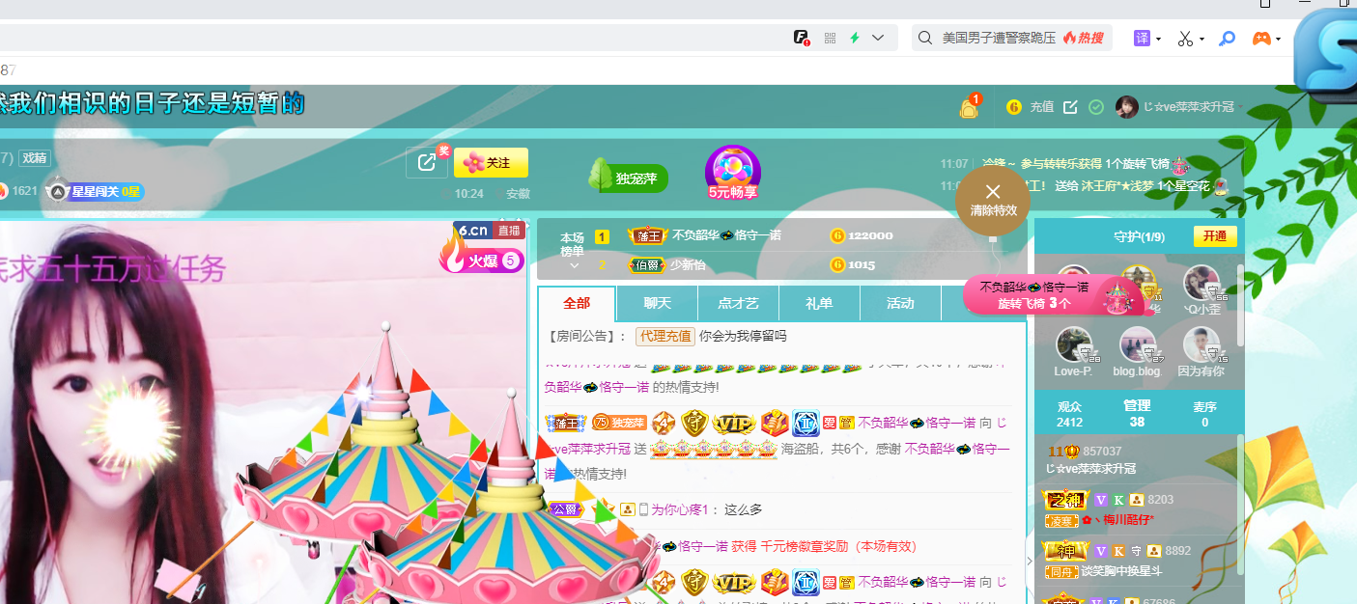Image resolution: width=1357 pixels, height=604 pixels.
Task: Select the 管理 38 tab
Action: pyautogui.click(x=1137, y=414)
